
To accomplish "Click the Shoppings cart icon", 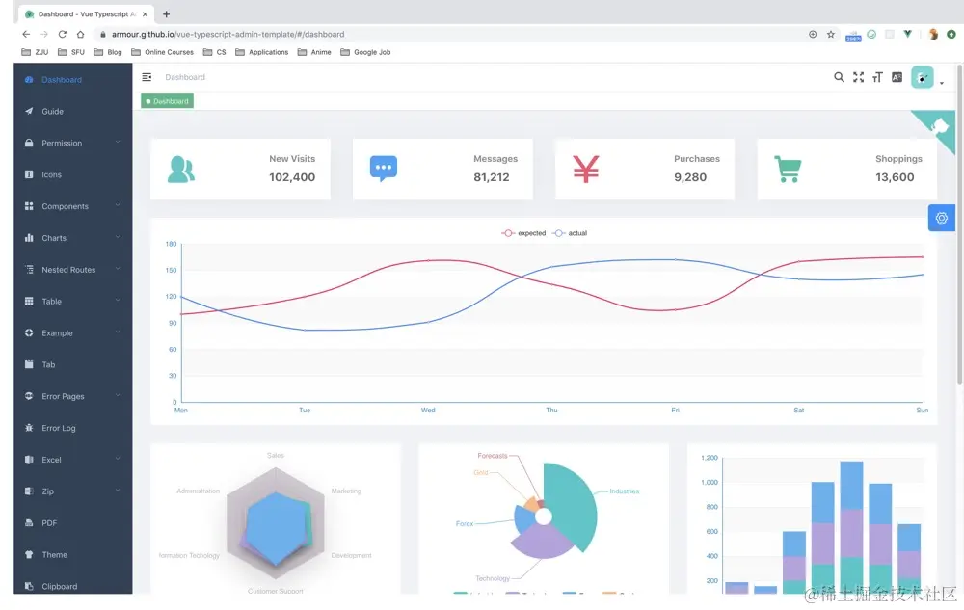I will click(x=788, y=168).
